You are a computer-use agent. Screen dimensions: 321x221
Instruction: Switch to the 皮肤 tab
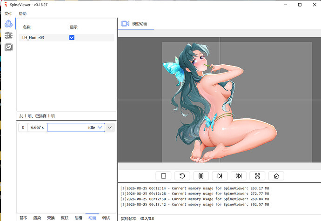pyautogui.click(x=65, y=218)
